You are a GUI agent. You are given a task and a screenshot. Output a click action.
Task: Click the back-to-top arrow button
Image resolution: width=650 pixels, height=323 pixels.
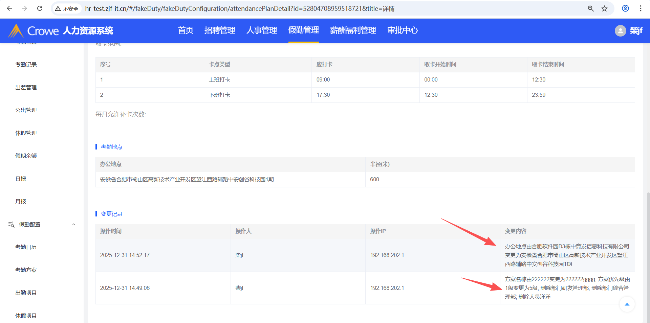(627, 304)
